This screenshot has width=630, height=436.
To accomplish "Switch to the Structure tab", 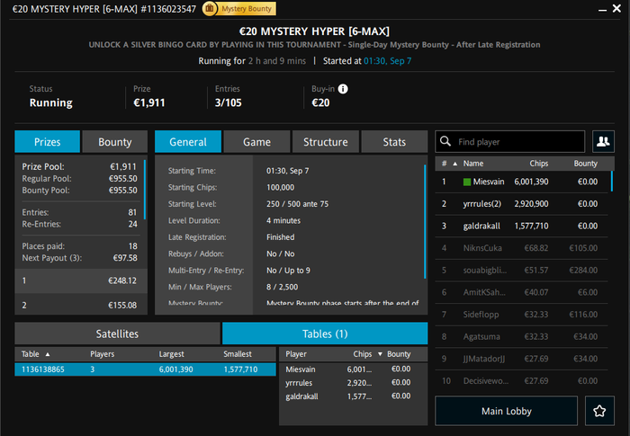I will [326, 142].
